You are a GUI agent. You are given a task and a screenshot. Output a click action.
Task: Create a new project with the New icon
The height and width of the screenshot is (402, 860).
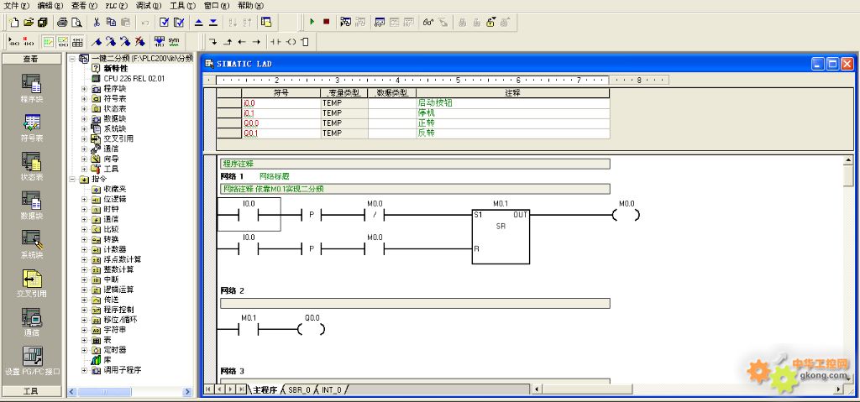point(13,23)
